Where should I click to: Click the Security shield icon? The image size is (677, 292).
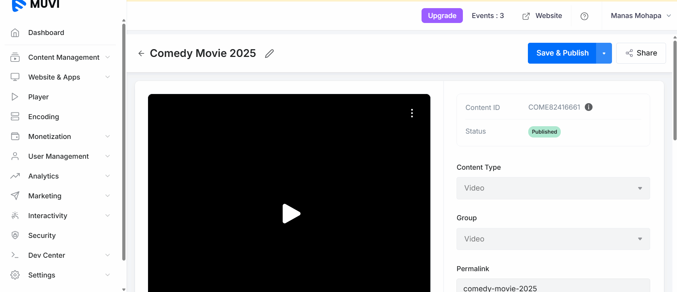coord(15,235)
